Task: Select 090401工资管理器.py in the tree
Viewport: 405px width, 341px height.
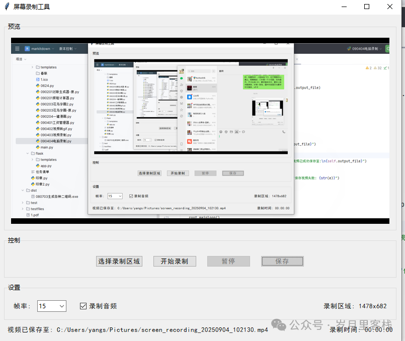Action: coord(55,123)
